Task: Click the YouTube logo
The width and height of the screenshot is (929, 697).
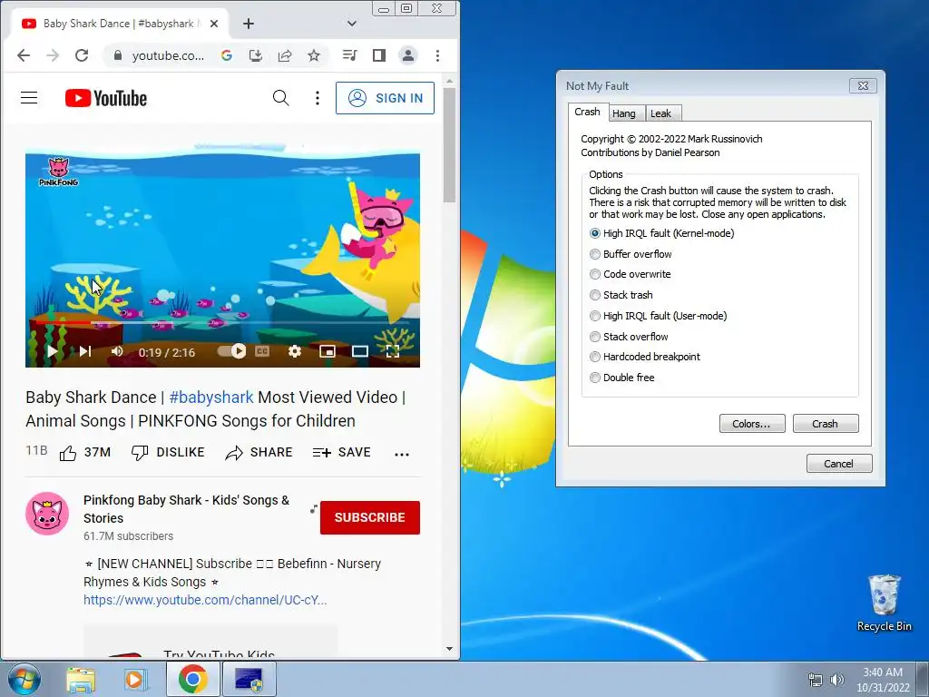Action: [x=106, y=98]
